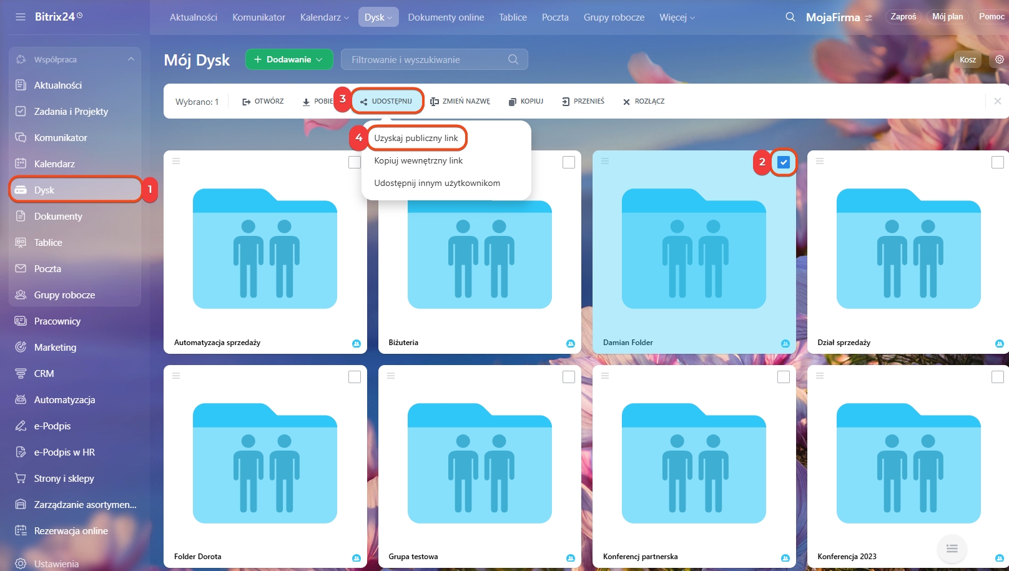Open the UDOSTĘPNIJ share dropdown
Screen dimensions: 1009x571
tap(386, 101)
